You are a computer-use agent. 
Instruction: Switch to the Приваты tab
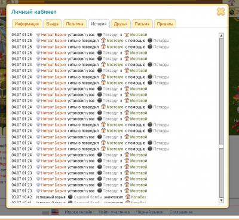pyautogui.click(x=165, y=24)
